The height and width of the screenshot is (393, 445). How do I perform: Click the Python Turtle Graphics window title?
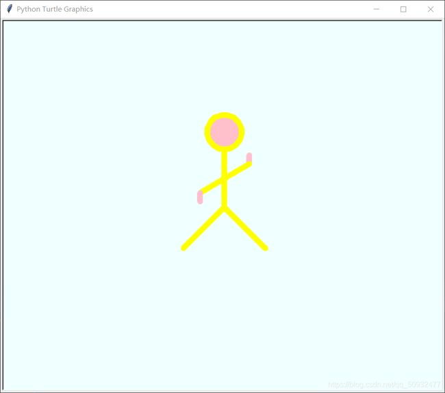(x=55, y=9)
